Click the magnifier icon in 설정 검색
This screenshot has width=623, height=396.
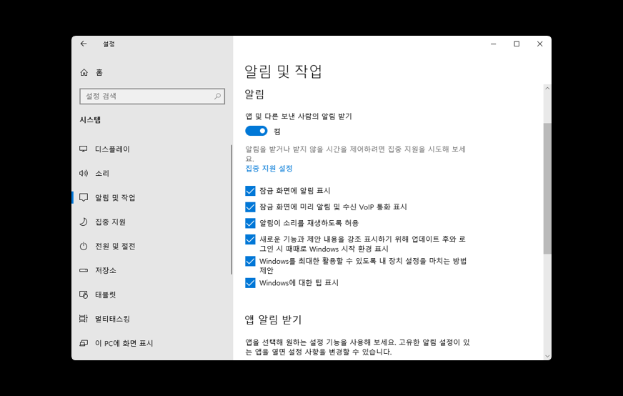[217, 96]
